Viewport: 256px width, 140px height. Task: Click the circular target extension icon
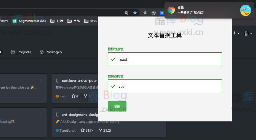tap(154, 13)
